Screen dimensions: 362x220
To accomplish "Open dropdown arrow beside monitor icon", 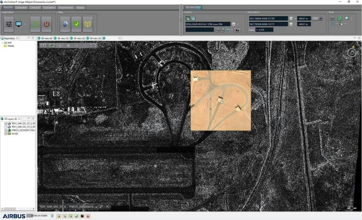I will pos(25,24).
